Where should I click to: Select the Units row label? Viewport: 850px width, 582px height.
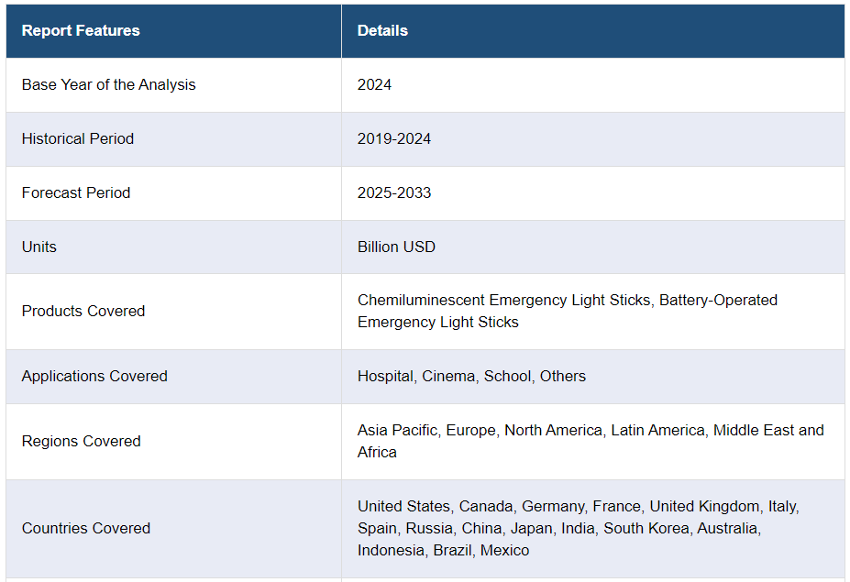[x=39, y=247]
